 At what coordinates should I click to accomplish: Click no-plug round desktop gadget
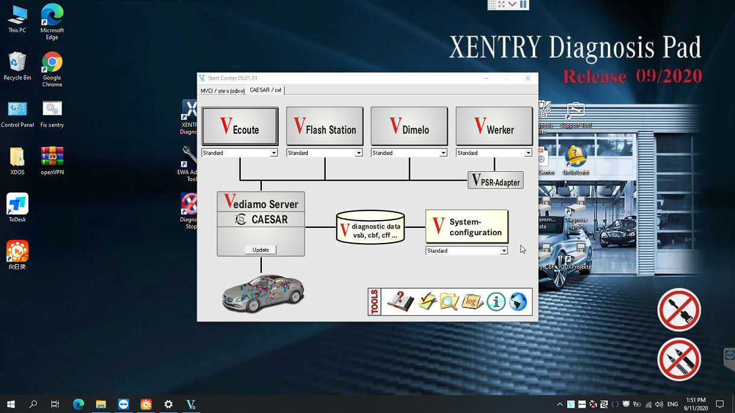coord(679,310)
